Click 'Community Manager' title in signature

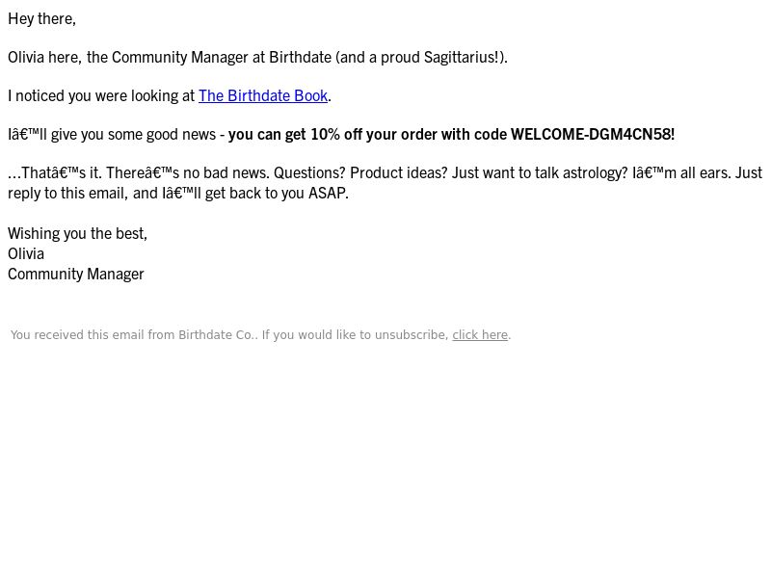coord(76,274)
